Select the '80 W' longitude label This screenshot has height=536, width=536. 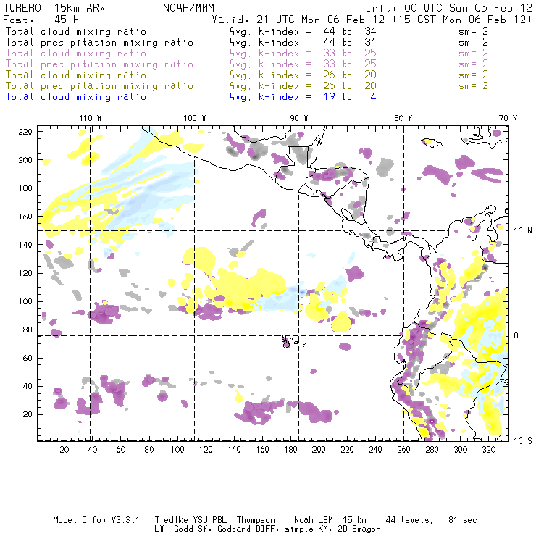click(x=403, y=118)
